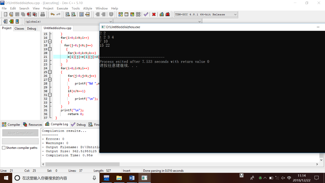Click the purple syntax check checkmark icon

coord(146,14)
